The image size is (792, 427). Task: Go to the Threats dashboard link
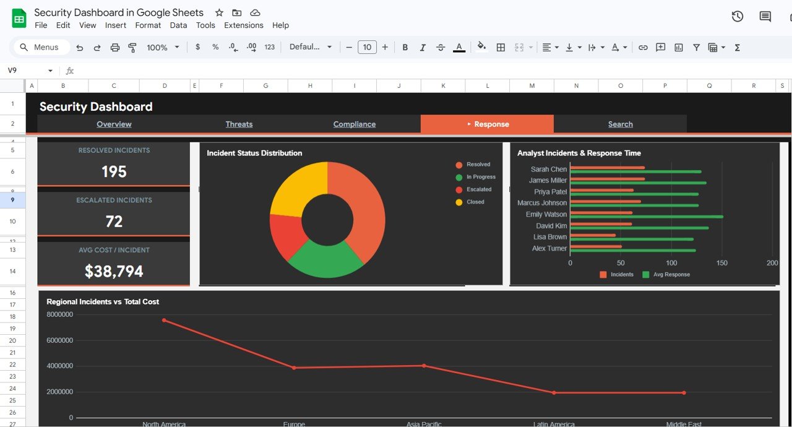coord(239,124)
